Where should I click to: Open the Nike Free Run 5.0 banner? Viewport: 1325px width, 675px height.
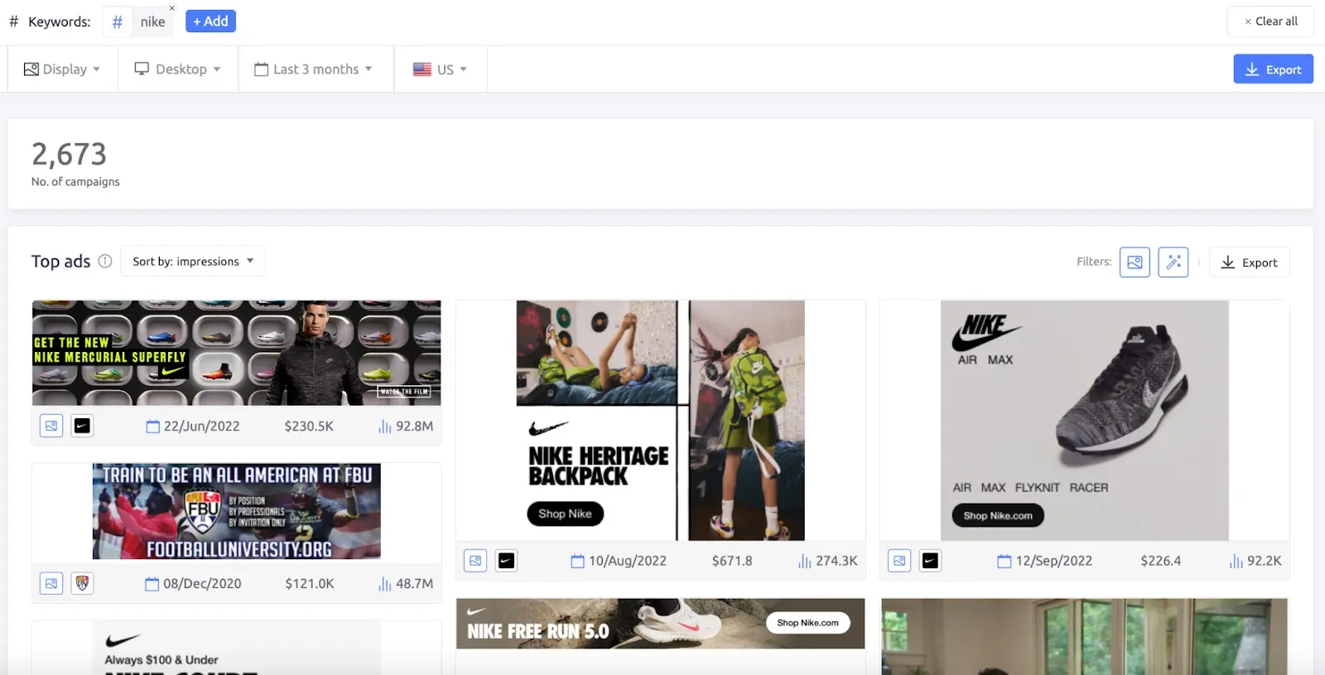pyautogui.click(x=660, y=624)
